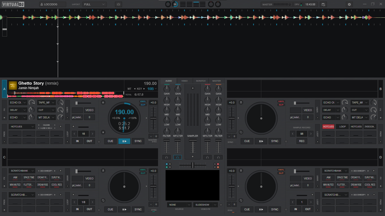Click the clone deck icon on deck C

(103, 200)
